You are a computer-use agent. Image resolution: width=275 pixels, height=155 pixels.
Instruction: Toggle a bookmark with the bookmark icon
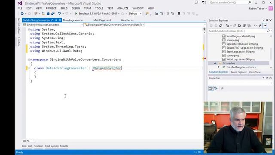point(179,13)
